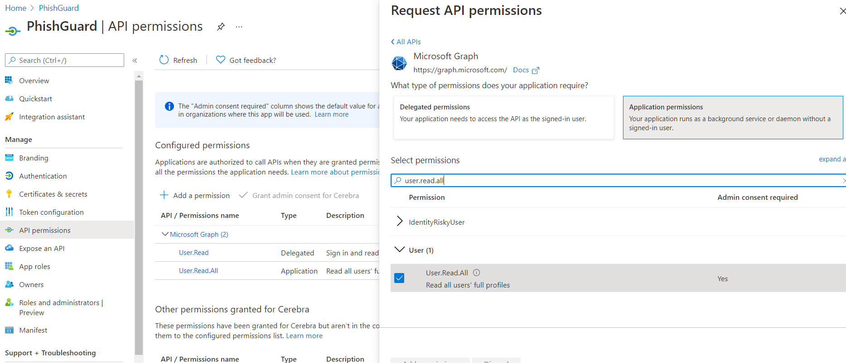Click the Permission column header
This screenshot has height=363, width=846.
426,197
